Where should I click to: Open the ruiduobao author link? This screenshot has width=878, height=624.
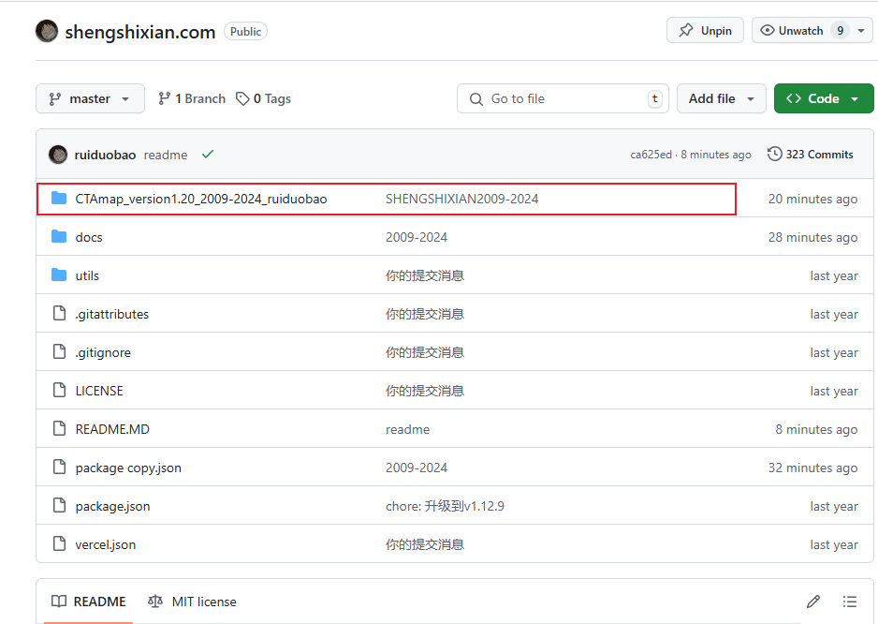pyautogui.click(x=105, y=155)
